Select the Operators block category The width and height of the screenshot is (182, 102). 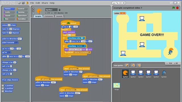coord(22,16)
